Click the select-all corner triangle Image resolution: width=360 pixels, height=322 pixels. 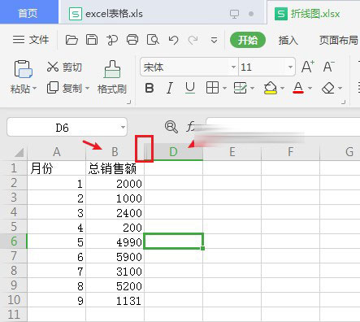(x=19, y=152)
